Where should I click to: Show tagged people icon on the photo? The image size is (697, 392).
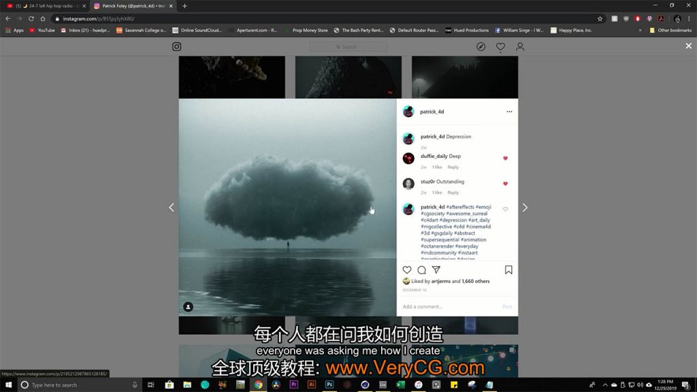(188, 307)
